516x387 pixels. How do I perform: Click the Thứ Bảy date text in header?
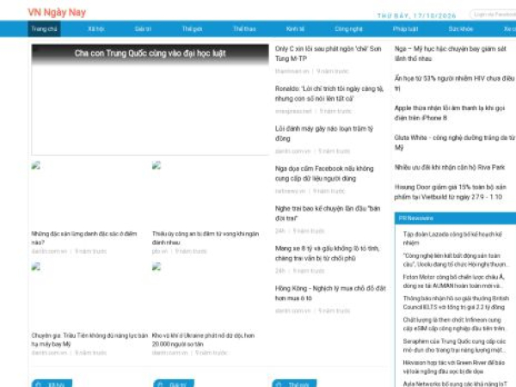click(x=417, y=15)
